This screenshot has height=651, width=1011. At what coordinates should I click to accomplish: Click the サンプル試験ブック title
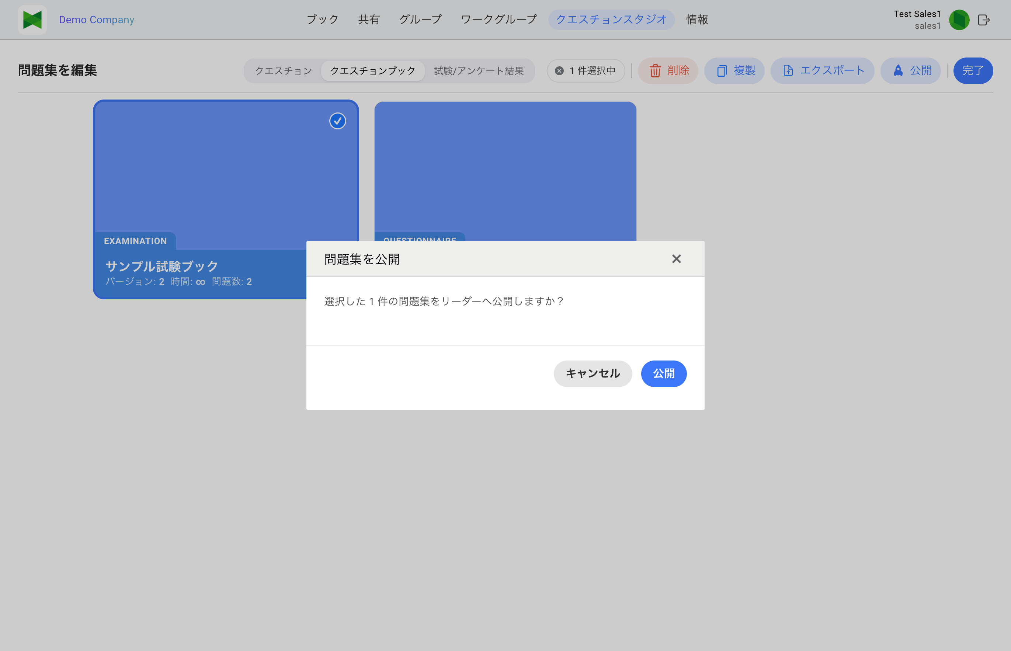[x=162, y=266]
